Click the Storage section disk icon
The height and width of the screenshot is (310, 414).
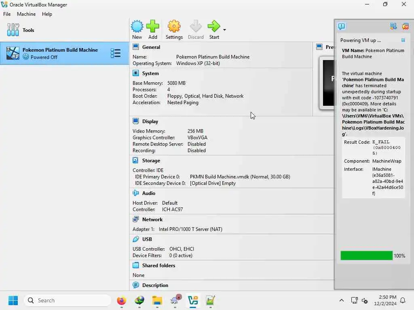pyautogui.click(x=135, y=160)
